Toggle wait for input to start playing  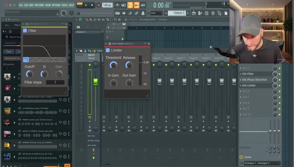pos(124,5)
